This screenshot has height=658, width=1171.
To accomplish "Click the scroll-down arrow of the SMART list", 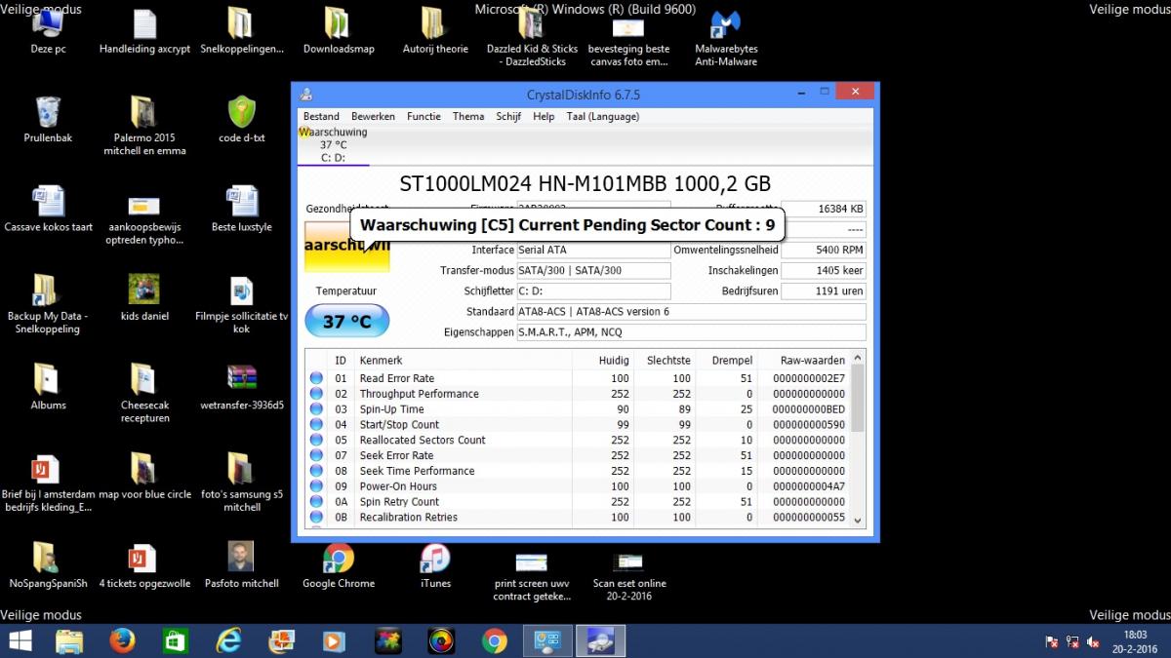I will [858, 521].
